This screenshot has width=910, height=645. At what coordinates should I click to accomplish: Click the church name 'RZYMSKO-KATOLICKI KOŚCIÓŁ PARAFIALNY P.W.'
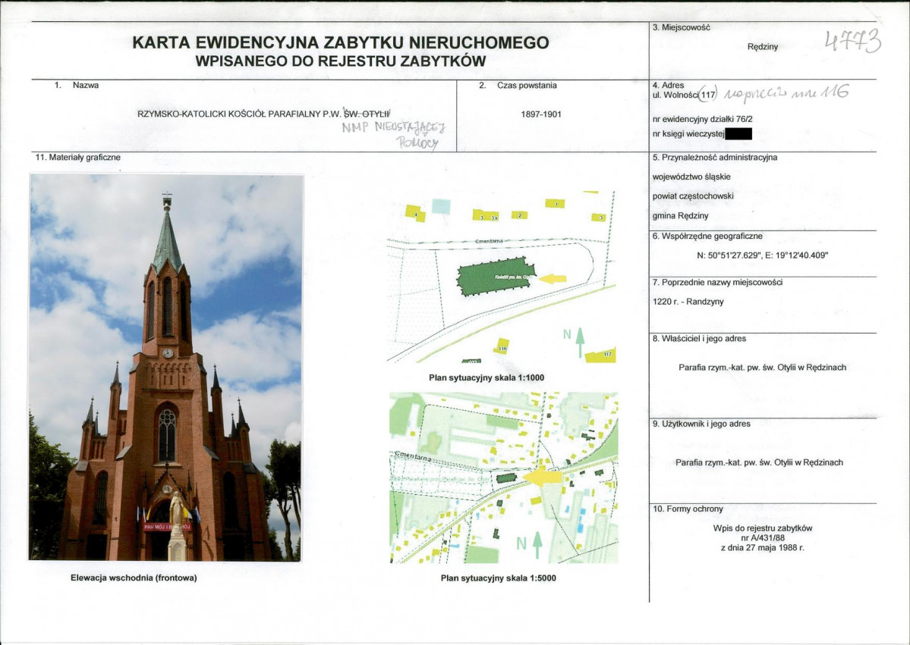(x=240, y=114)
